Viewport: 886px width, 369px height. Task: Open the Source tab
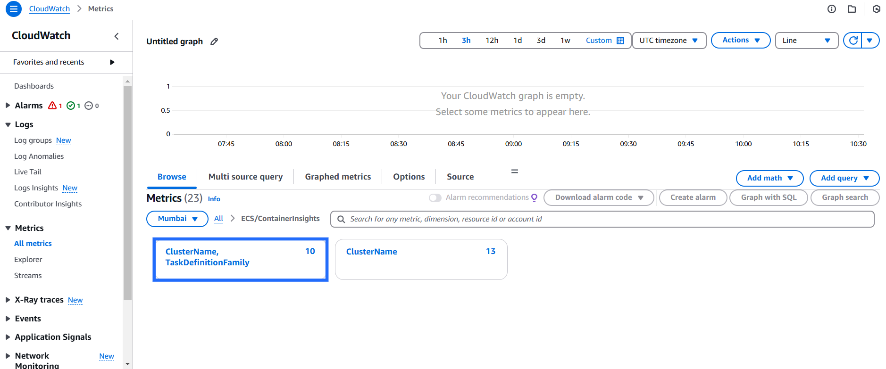[460, 177]
